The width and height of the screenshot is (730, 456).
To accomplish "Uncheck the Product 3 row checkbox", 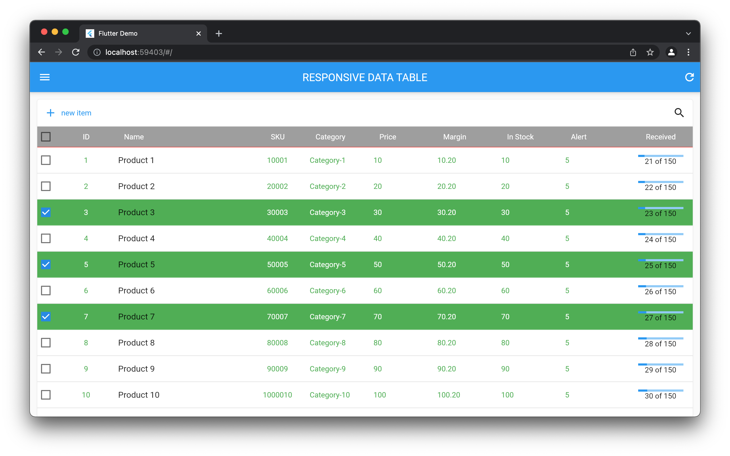I will click(x=46, y=212).
